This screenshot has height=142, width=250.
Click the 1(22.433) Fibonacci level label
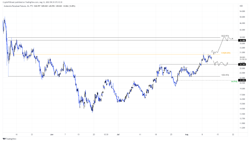tap(225, 75)
